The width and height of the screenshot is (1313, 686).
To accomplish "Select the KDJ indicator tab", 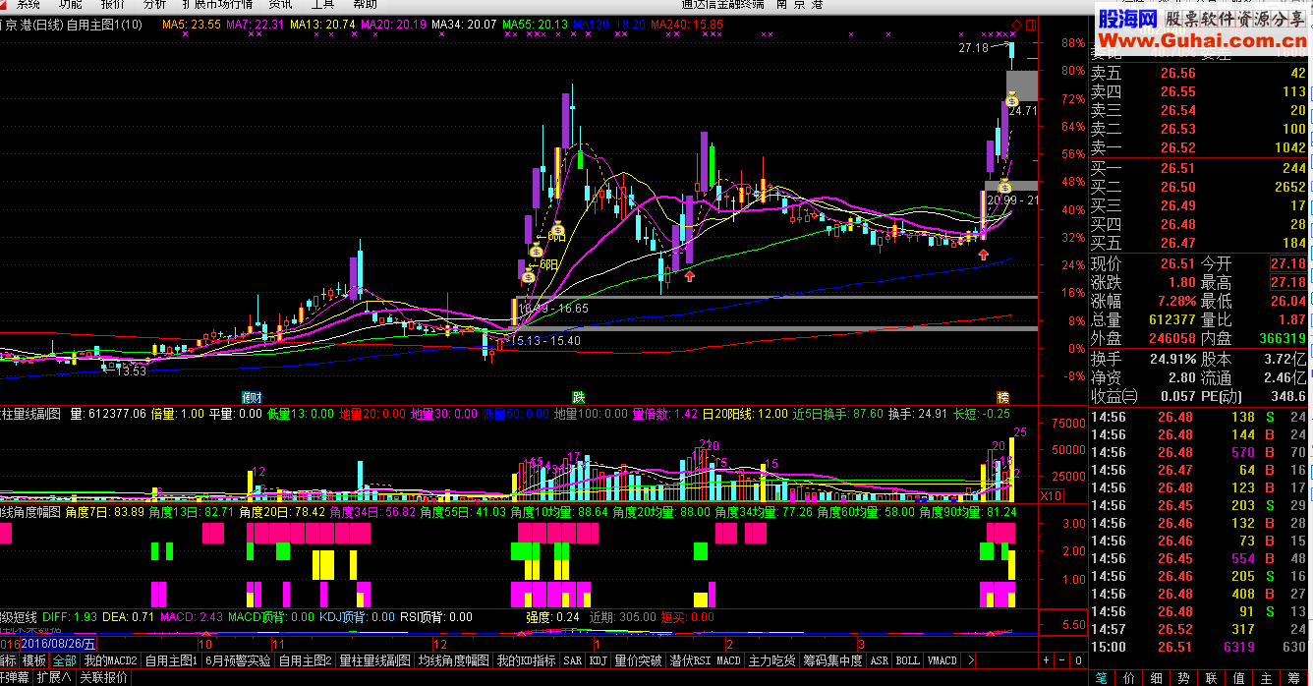I will coord(599,660).
